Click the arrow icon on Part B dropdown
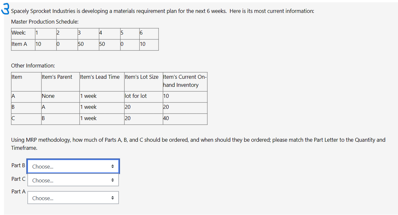Screen dimensions: 398x215 tap(112, 166)
